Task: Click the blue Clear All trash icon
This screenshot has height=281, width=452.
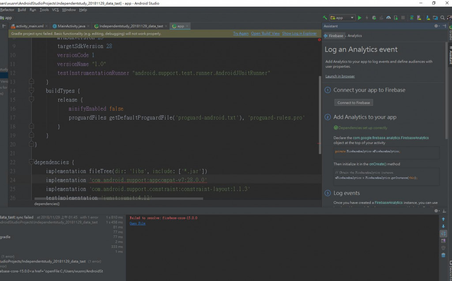Action: 443,255
